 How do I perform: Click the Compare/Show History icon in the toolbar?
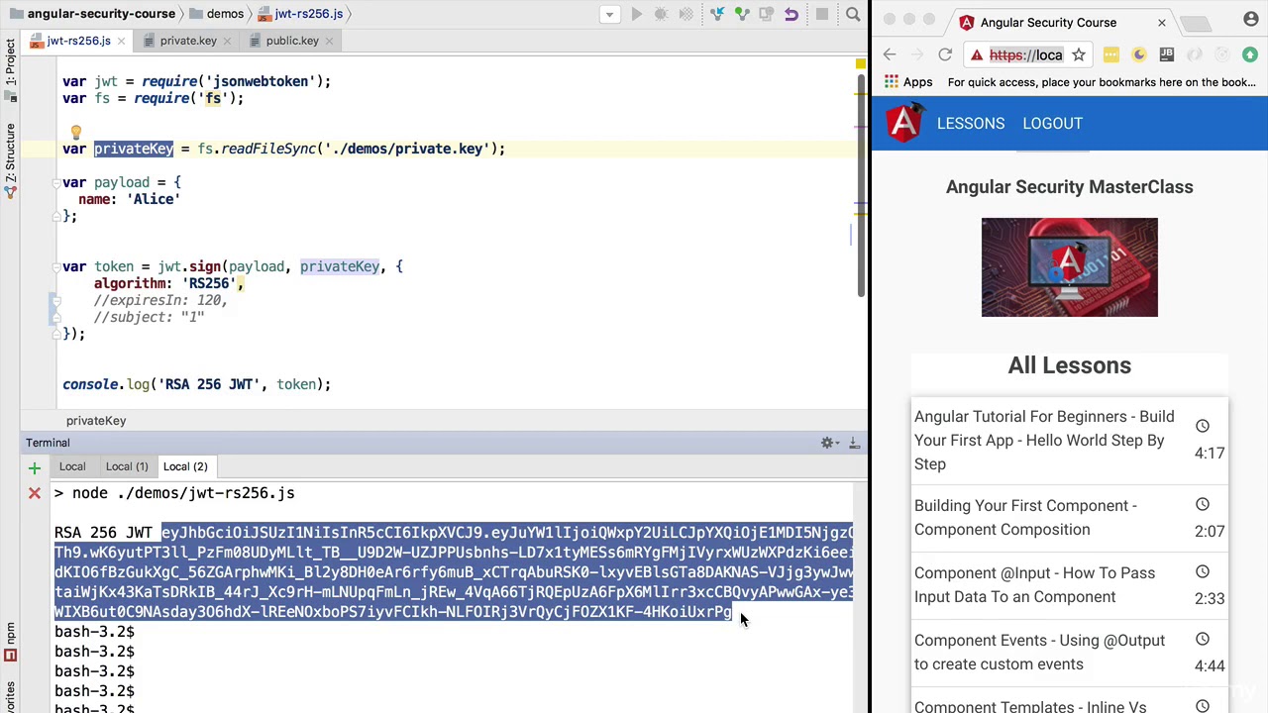coord(767,14)
